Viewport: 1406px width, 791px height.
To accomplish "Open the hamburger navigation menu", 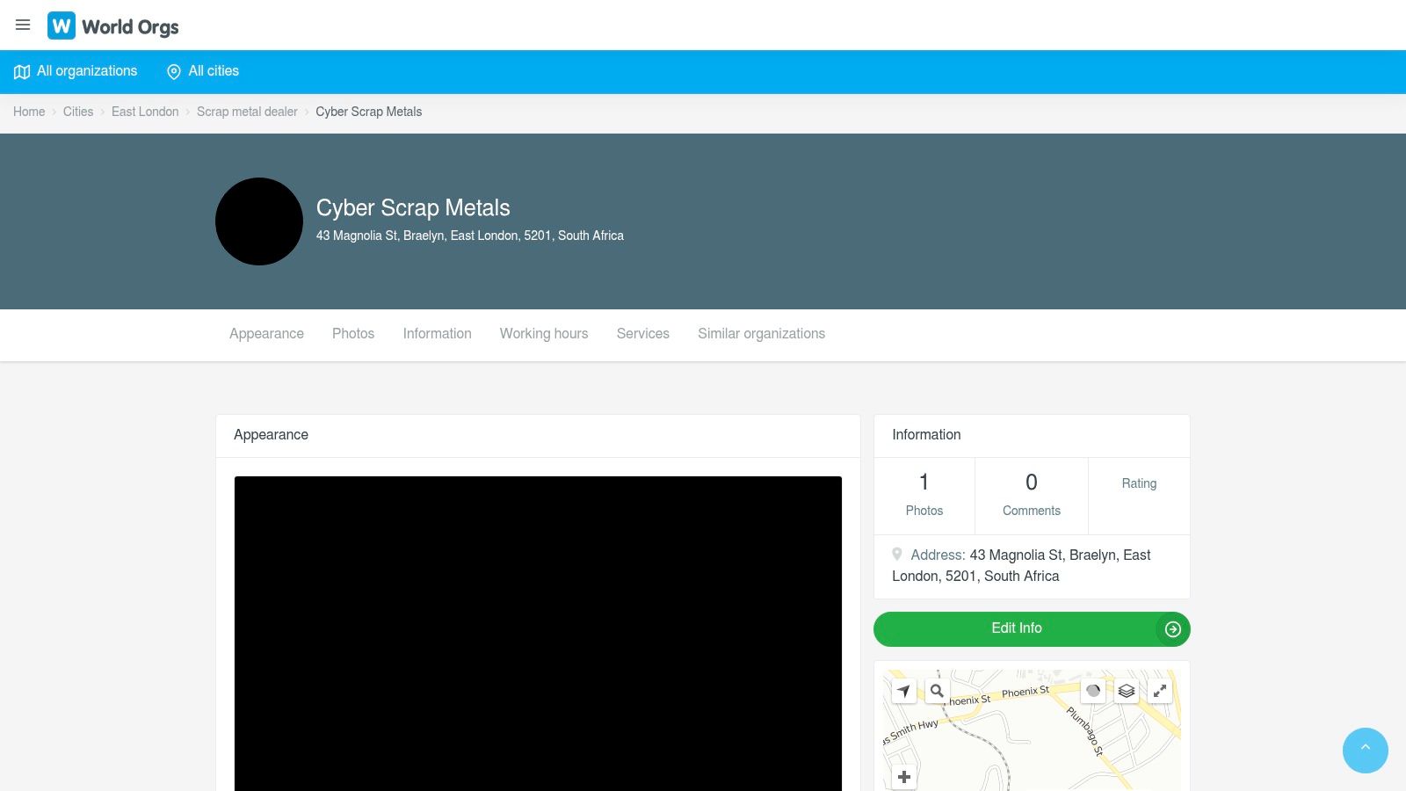I will (x=23, y=25).
